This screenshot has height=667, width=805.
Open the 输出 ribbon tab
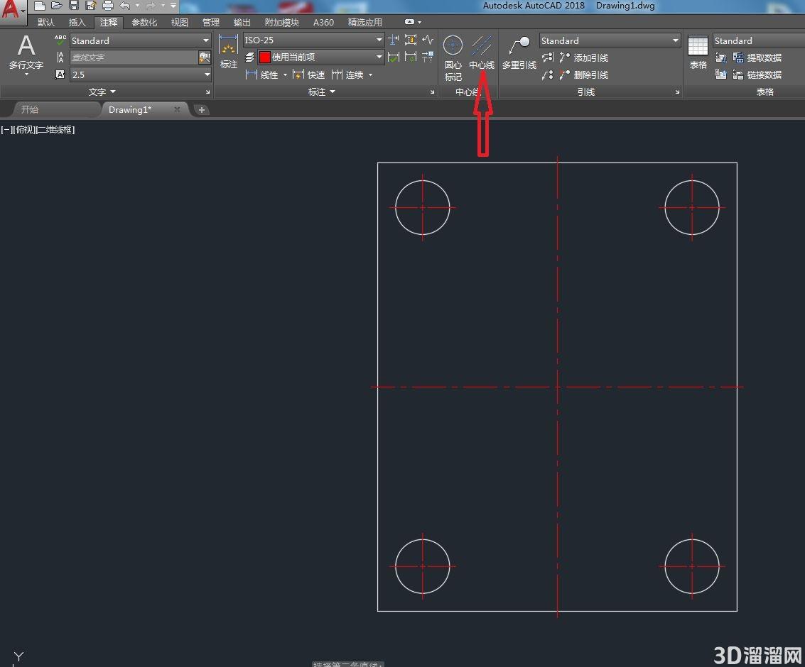click(x=242, y=22)
